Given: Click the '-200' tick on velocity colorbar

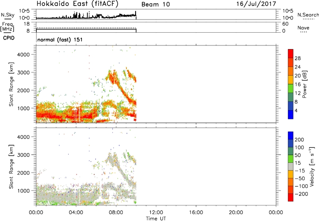Looking at the screenshot, I should pyautogui.click(x=301, y=194).
